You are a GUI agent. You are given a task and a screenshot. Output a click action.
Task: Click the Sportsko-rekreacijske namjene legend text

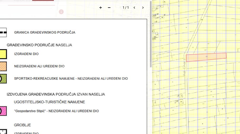coord(71,79)
